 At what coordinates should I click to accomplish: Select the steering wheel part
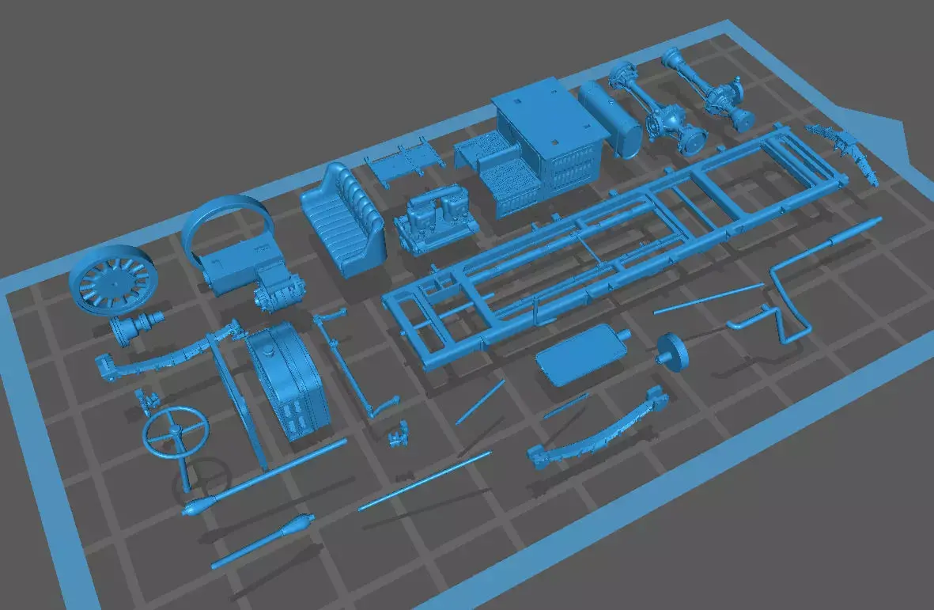coord(176,432)
